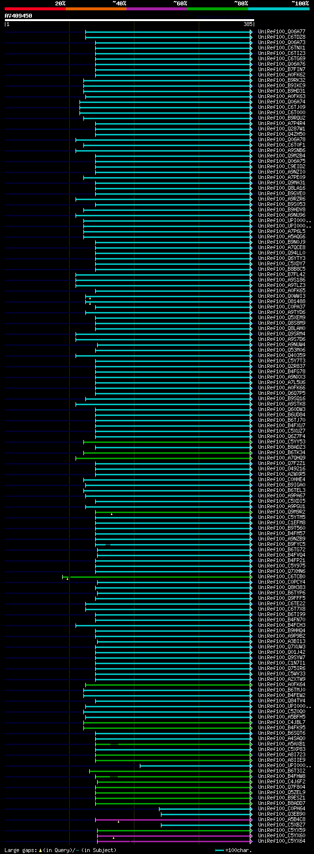Select the UniRef100_B9HD31 label
The height and width of the screenshot is (854, 314).
click(282, 91)
